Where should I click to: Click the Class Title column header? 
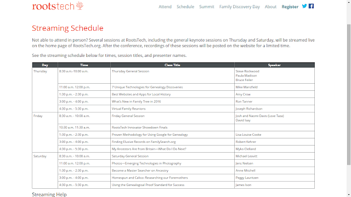coord(172,65)
